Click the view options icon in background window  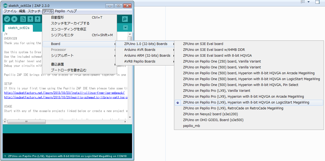303,2
